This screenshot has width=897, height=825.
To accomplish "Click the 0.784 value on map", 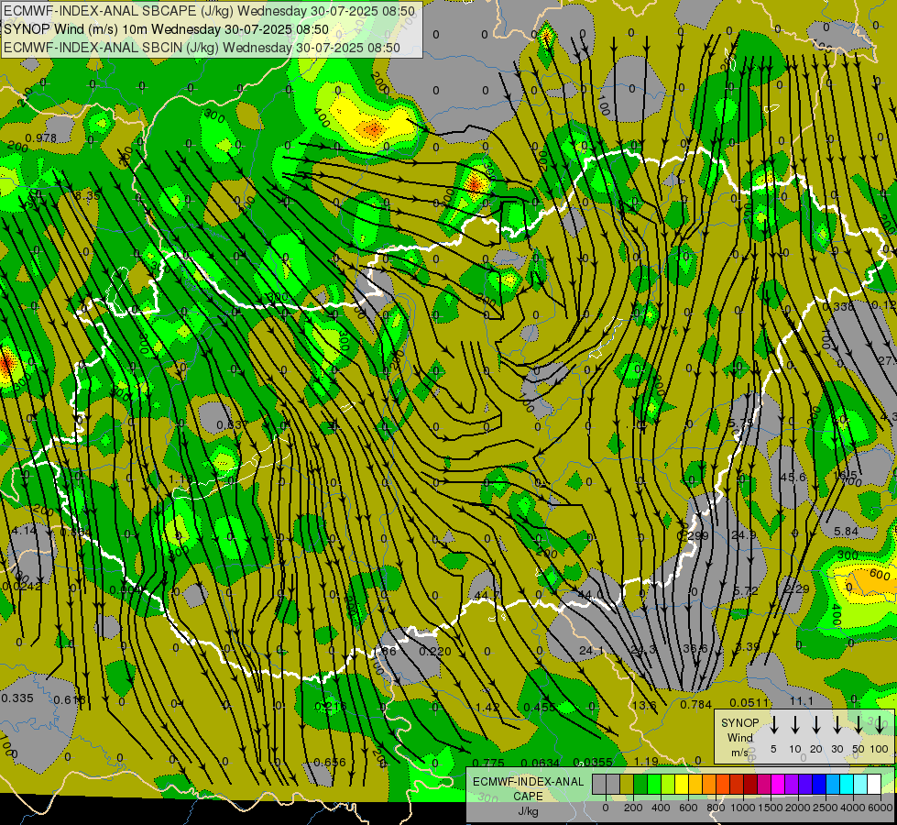I will (695, 704).
